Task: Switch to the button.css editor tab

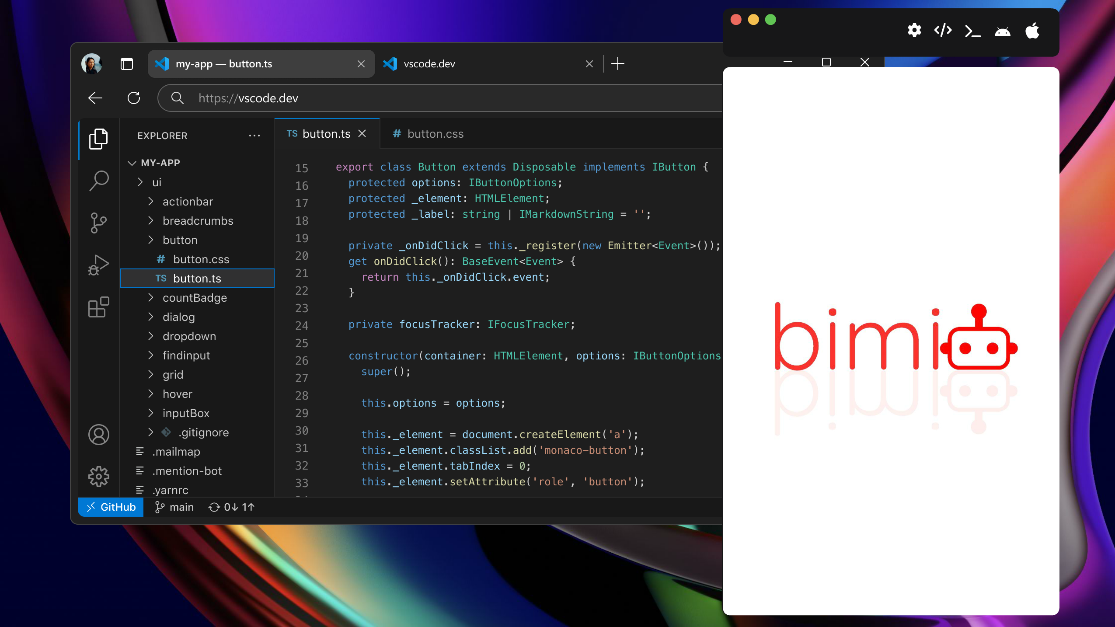Action: (x=428, y=134)
